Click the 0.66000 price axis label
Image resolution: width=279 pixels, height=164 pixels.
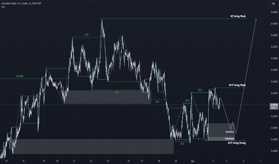click(x=274, y=12)
